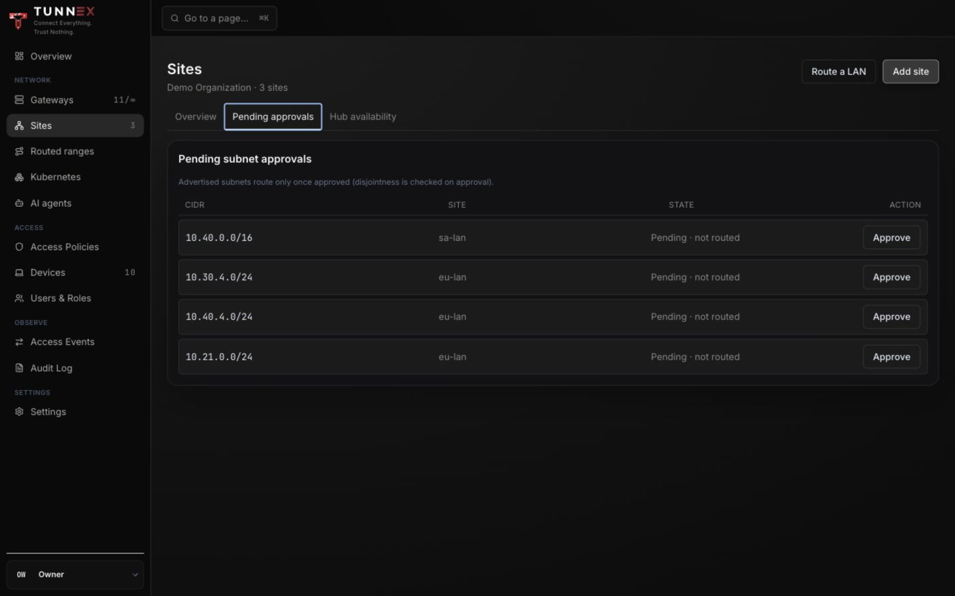Approve subnet 10.40.4.0/24
Image resolution: width=955 pixels, height=596 pixels.
click(891, 317)
